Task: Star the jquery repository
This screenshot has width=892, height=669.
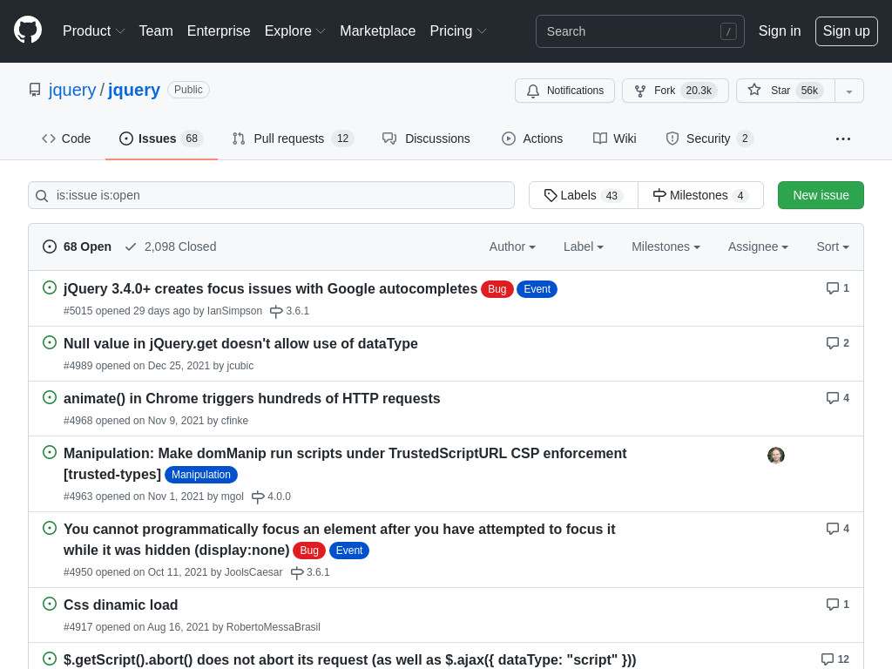Action: (785, 91)
